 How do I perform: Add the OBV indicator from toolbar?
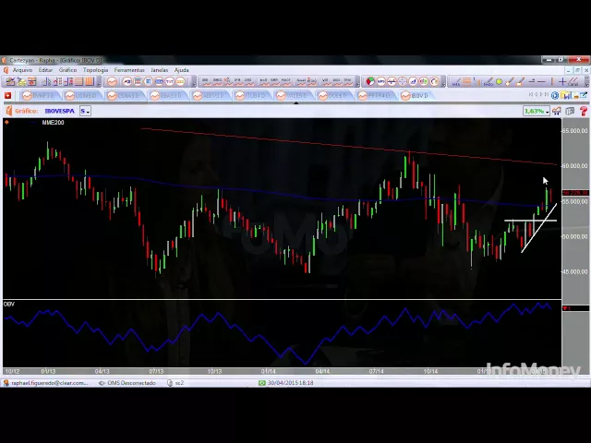click(248, 81)
